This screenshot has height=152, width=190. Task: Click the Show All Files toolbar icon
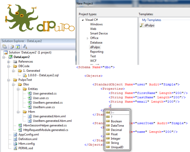pyautogui.click(x=12, y=47)
